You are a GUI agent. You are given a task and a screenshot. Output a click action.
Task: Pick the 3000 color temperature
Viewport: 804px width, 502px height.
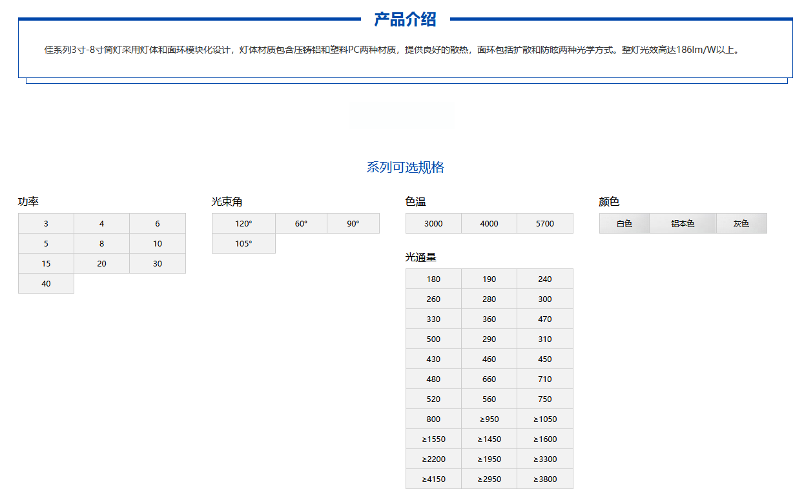(433, 223)
